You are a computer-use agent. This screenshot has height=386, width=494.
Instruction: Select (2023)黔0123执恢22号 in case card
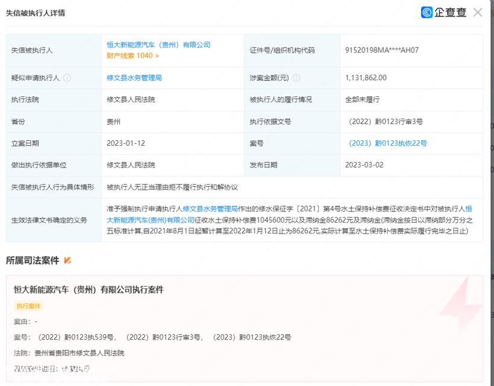coord(252,337)
